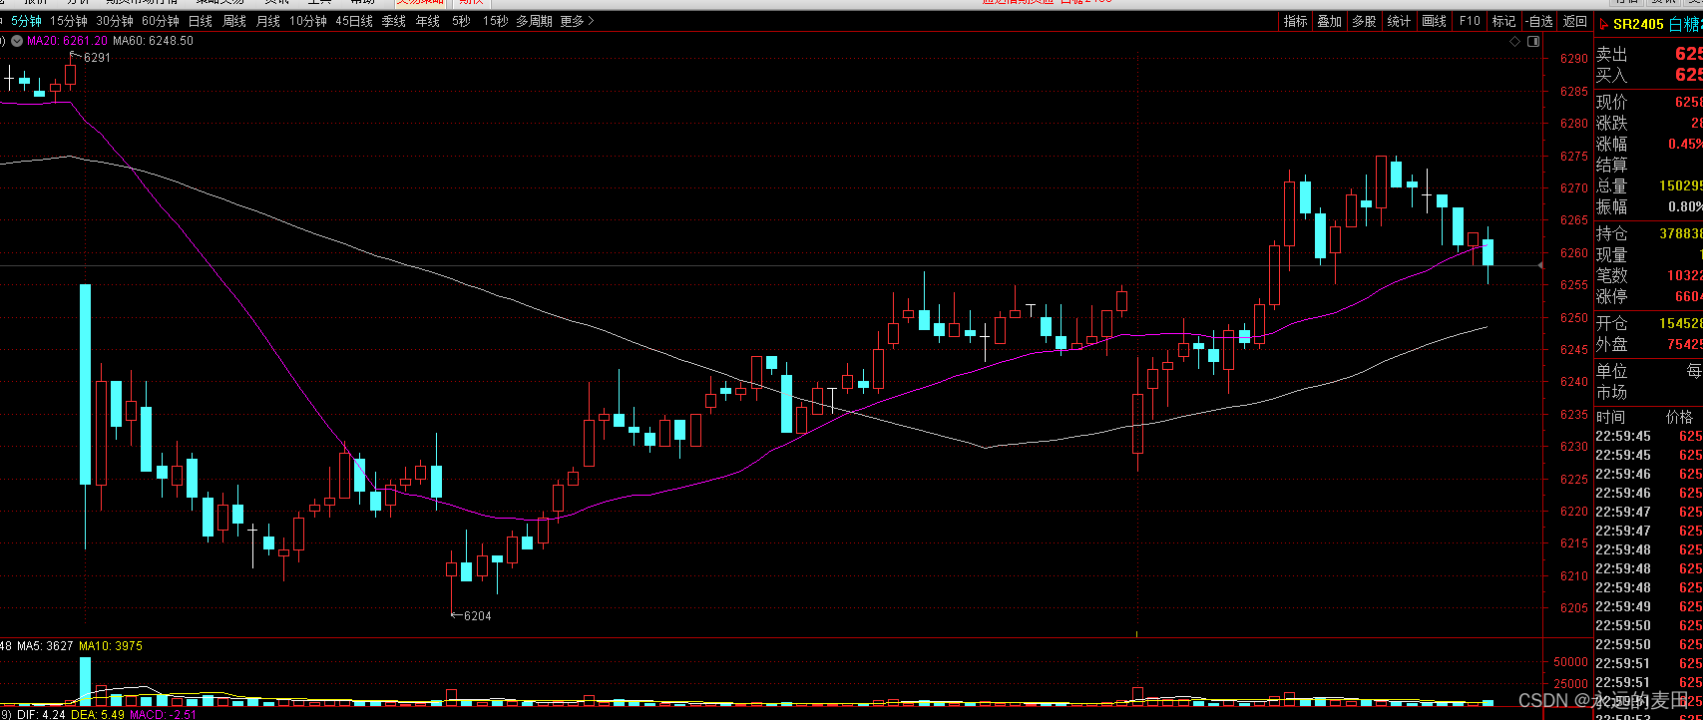This screenshot has width=1703, height=720.
Task: Click -自选 to remove from watchlist
Action: [1539, 21]
